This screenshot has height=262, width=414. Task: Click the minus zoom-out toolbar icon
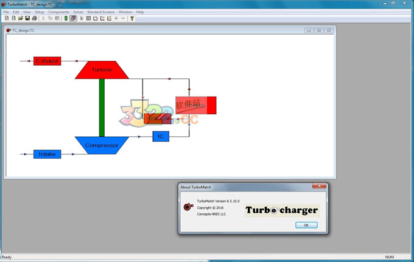pyautogui.click(x=123, y=18)
